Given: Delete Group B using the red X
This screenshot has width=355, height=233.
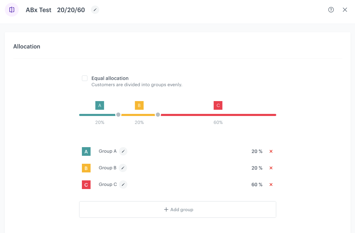Looking at the screenshot, I should pos(271,168).
